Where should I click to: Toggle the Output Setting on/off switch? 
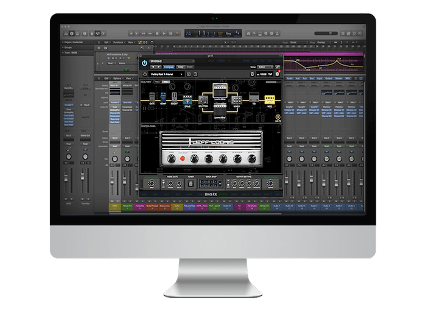[x=228, y=183]
